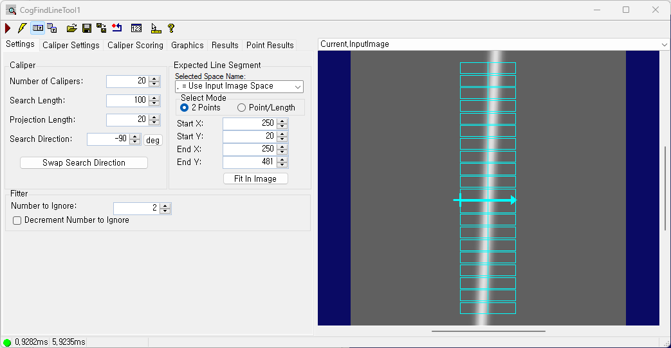Screen dimensions: 671x348
Task: Click the save-as double floppy icon
Action: click(x=102, y=28)
